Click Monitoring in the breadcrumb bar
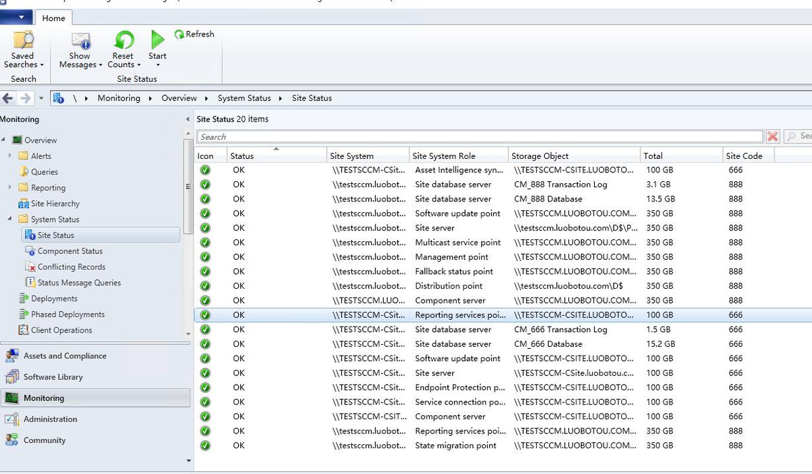Screen dimensions: 812x474 coord(119,98)
